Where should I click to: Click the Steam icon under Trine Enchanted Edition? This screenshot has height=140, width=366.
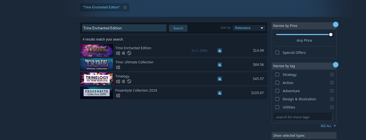pyautogui.click(x=129, y=53)
